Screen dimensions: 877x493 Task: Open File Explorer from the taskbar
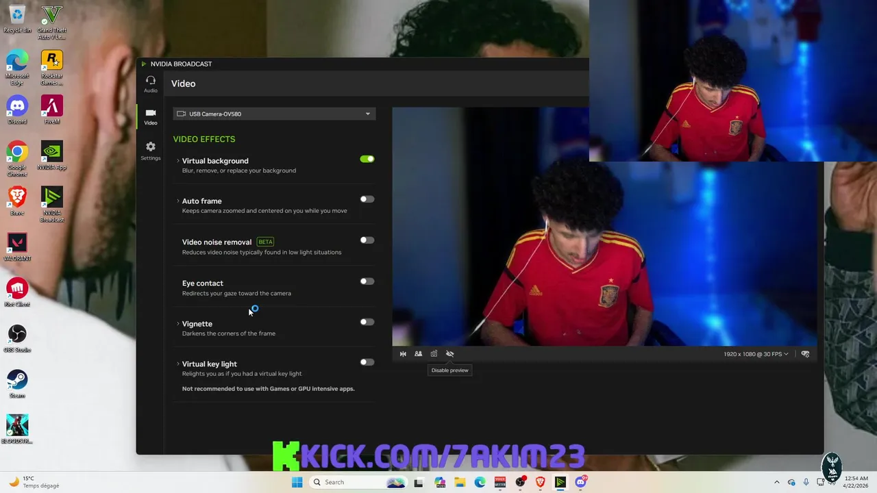pyautogui.click(x=460, y=482)
